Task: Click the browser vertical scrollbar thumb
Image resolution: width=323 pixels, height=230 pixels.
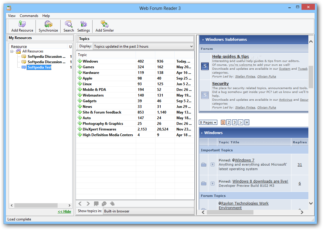Action: point(311,77)
